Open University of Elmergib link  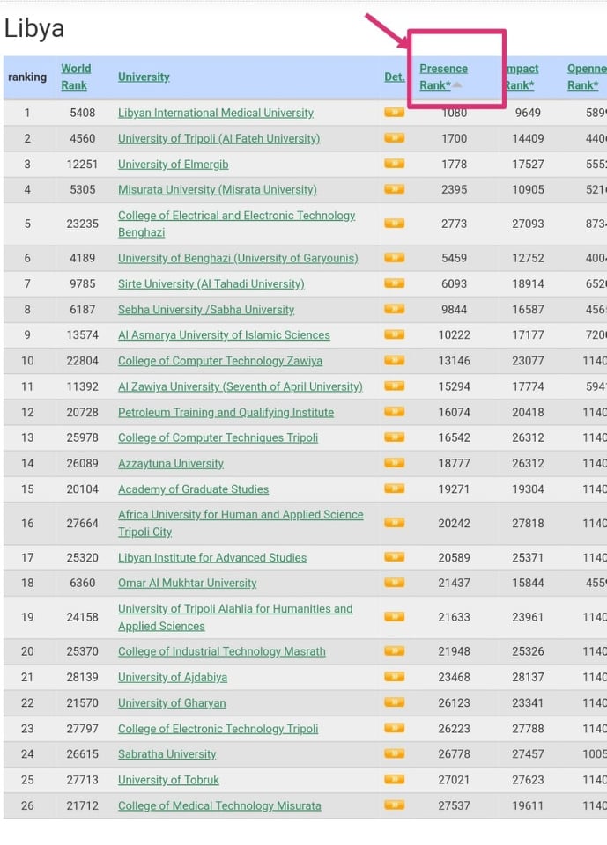pos(174,164)
